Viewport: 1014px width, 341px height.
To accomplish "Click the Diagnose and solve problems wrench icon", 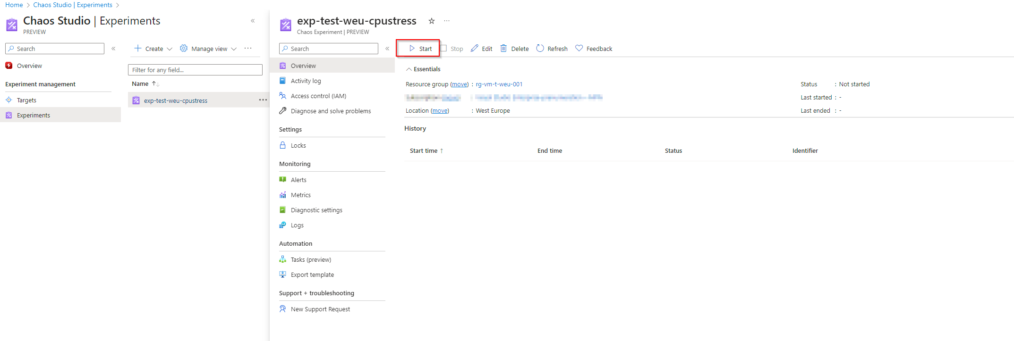I will point(282,111).
